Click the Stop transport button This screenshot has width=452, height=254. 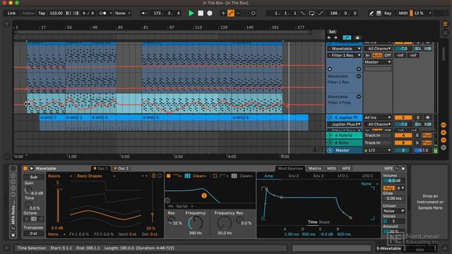pyautogui.click(x=201, y=13)
